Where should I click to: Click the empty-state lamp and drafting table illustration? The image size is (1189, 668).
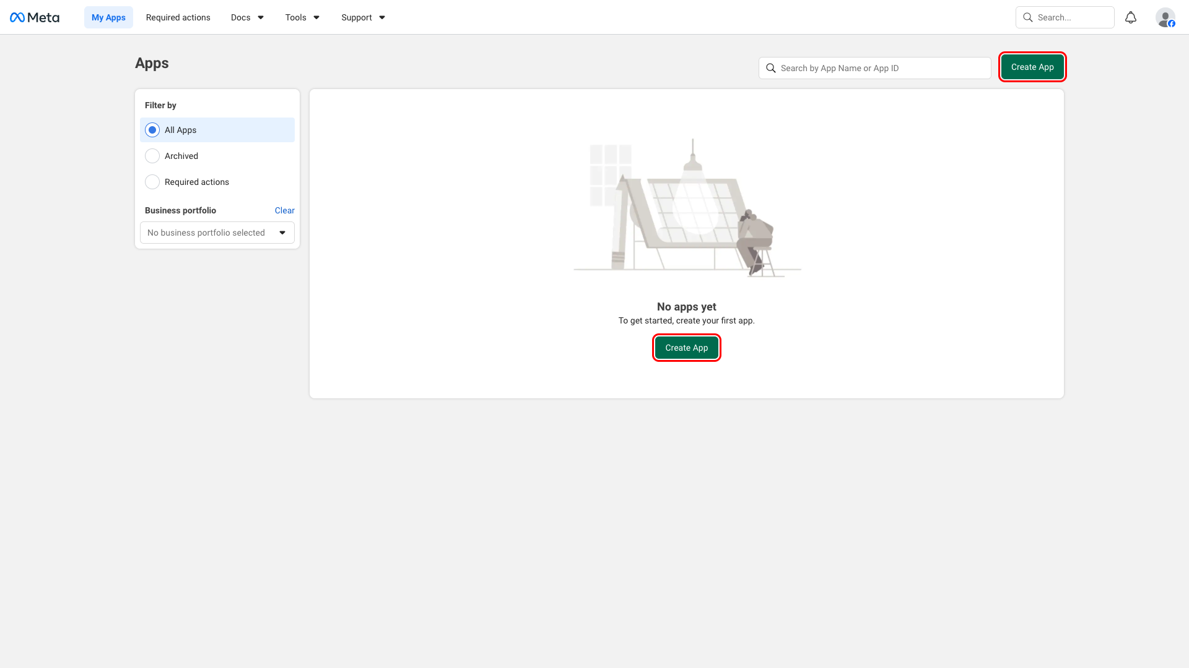pyautogui.click(x=687, y=208)
